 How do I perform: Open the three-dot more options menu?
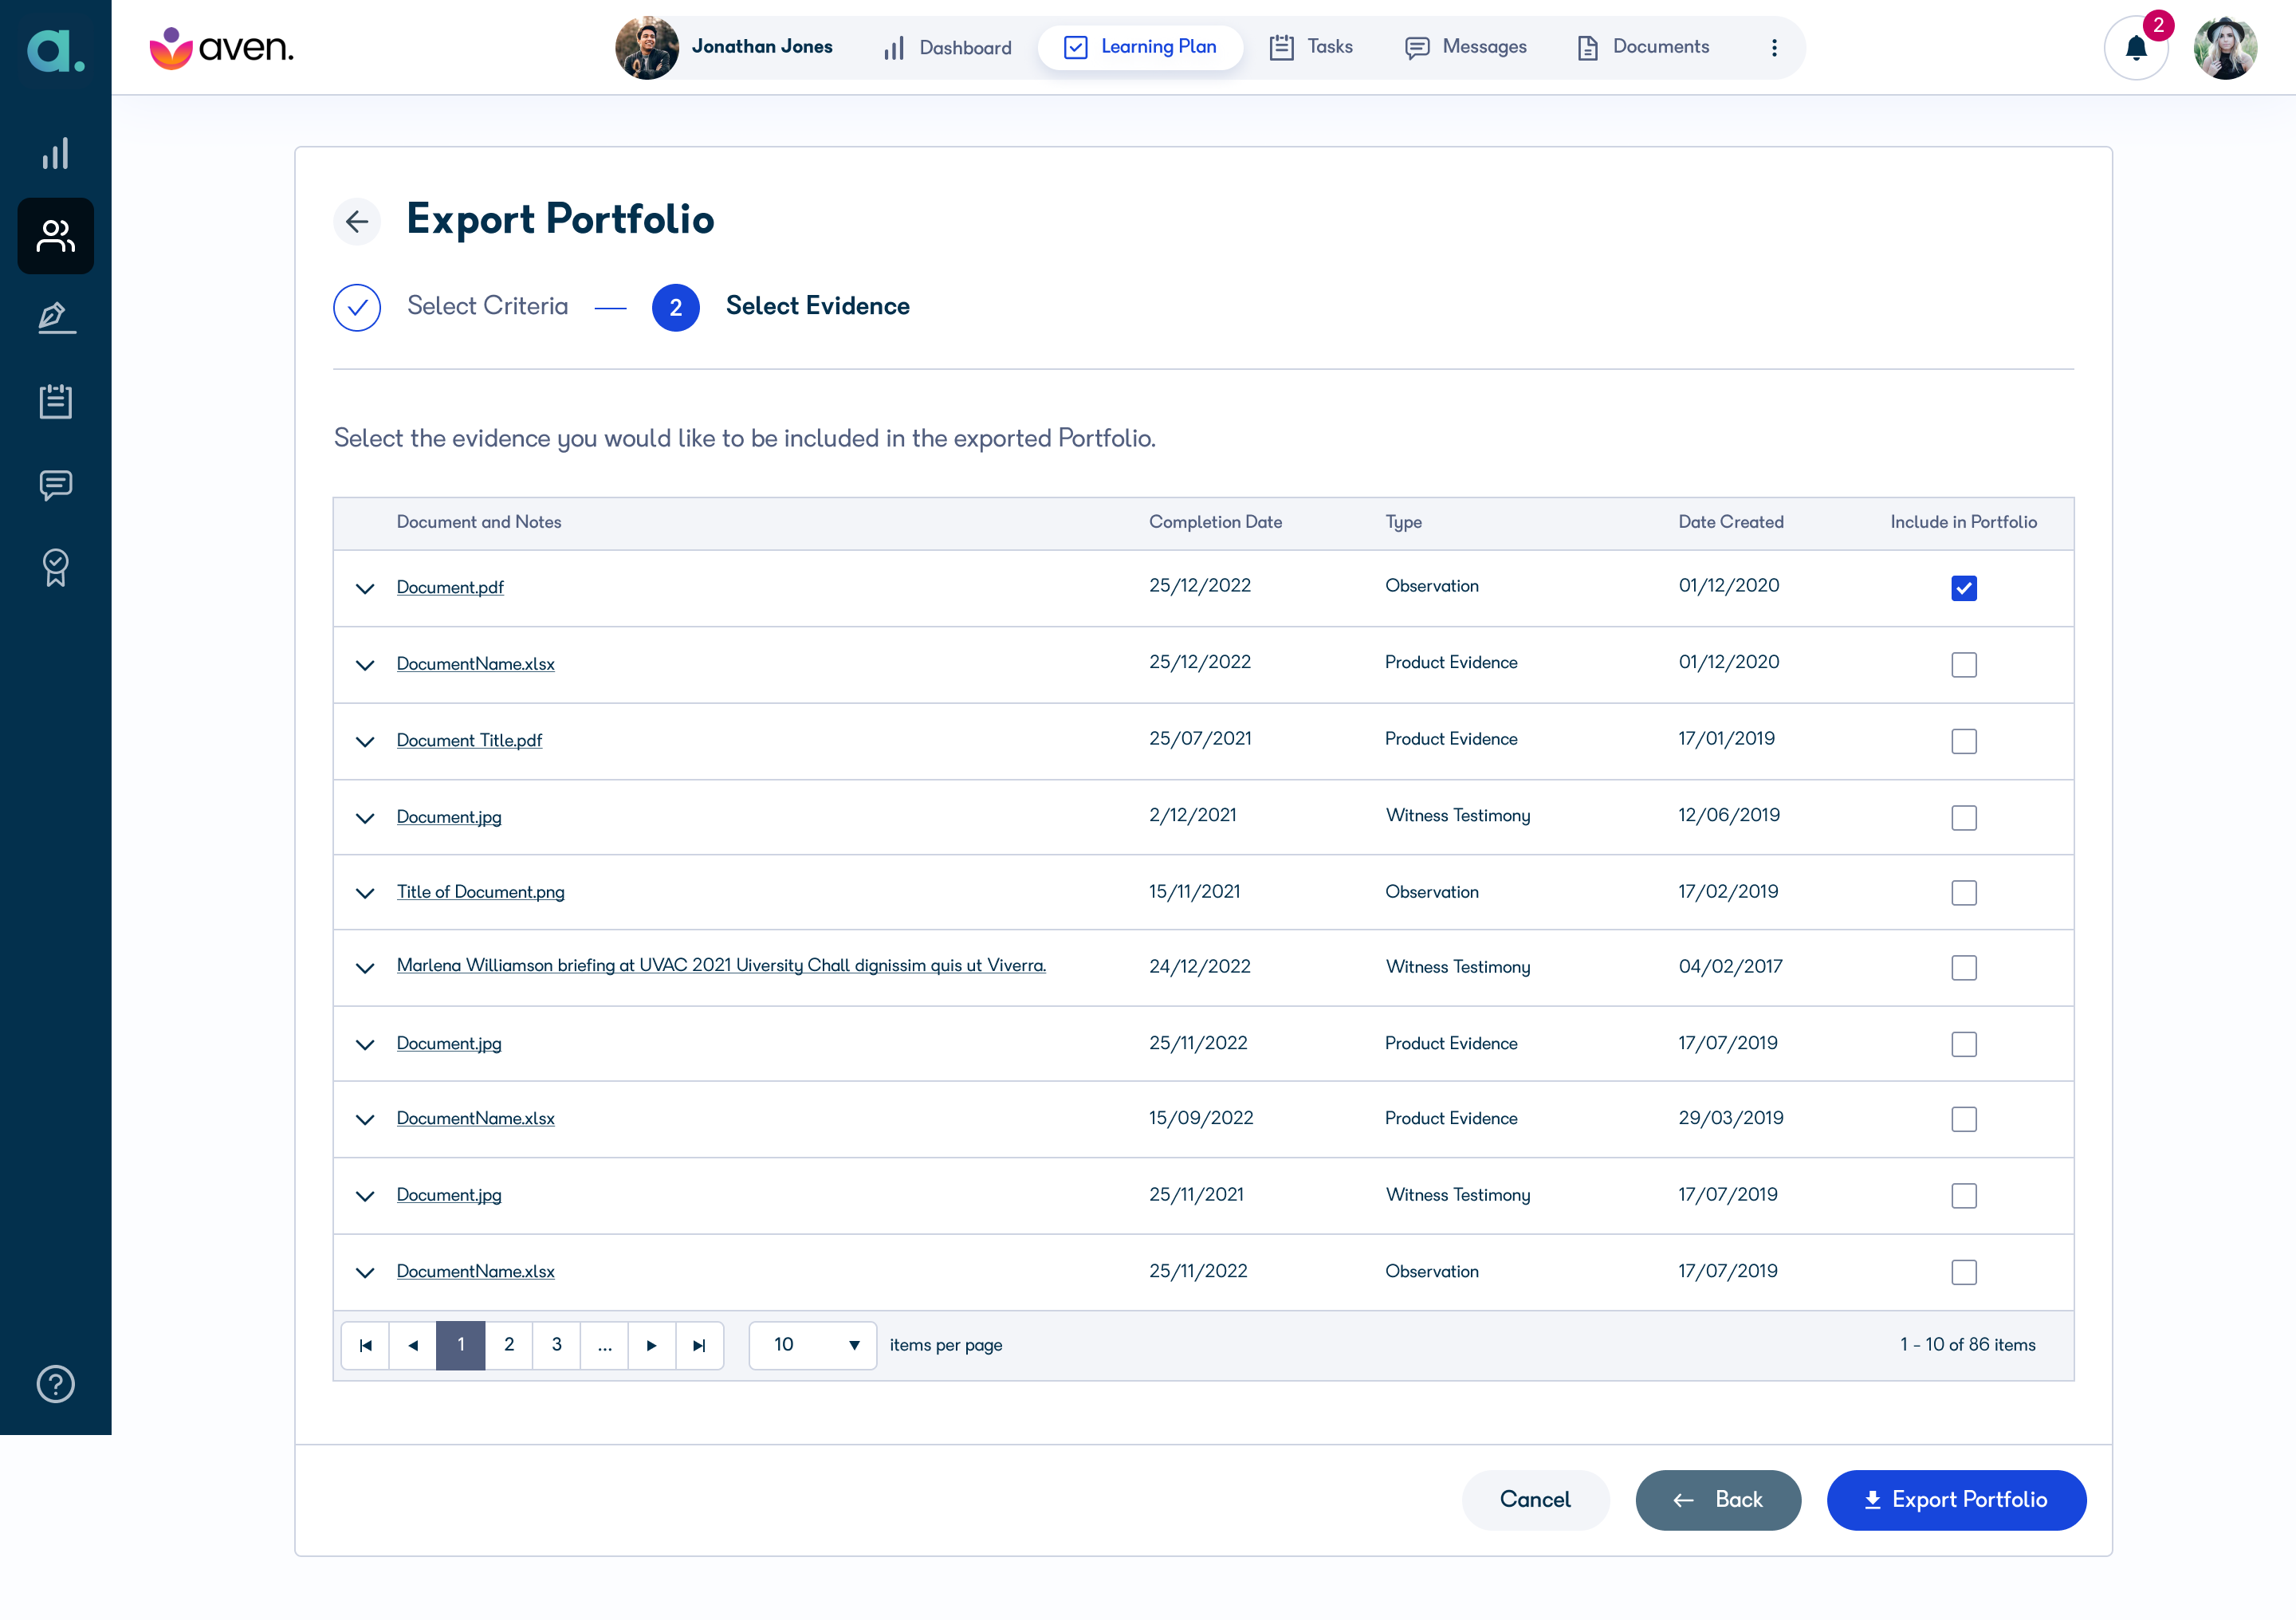1774,47
